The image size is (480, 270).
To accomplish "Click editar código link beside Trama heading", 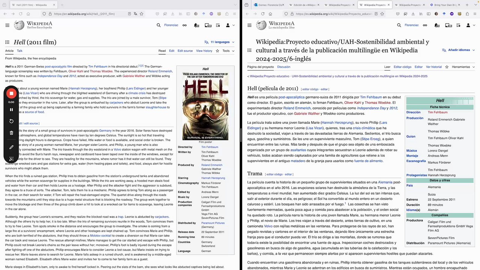I will pos(275,174).
